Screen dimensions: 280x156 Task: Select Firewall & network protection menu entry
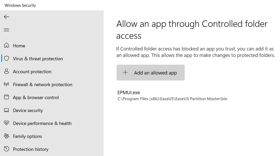point(42,84)
